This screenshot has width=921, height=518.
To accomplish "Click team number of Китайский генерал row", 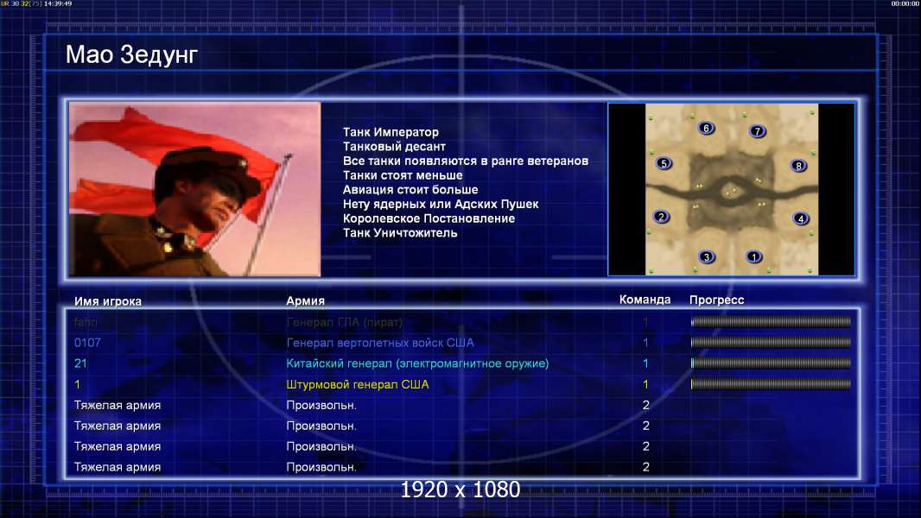I will coord(645,363).
